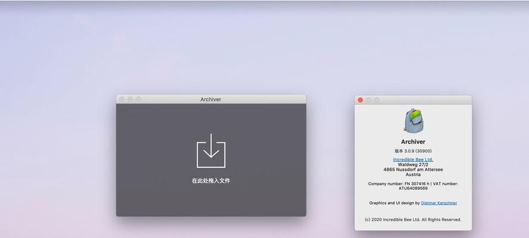
Task: Click the 4865 Nussdorf am Attersee line
Action: (x=413, y=170)
